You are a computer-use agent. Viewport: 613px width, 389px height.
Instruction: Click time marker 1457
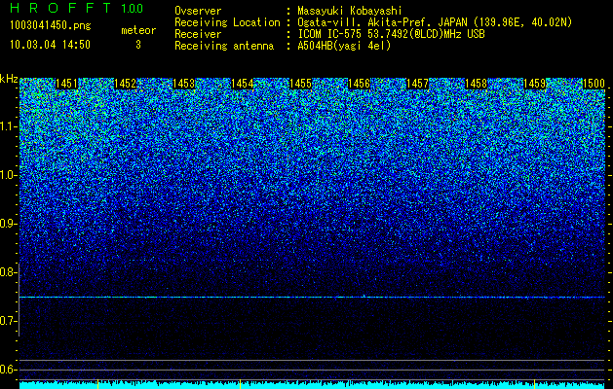click(417, 84)
